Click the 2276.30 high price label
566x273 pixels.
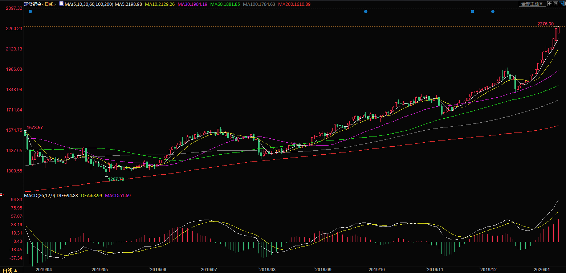pyautogui.click(x=545, y=24)
